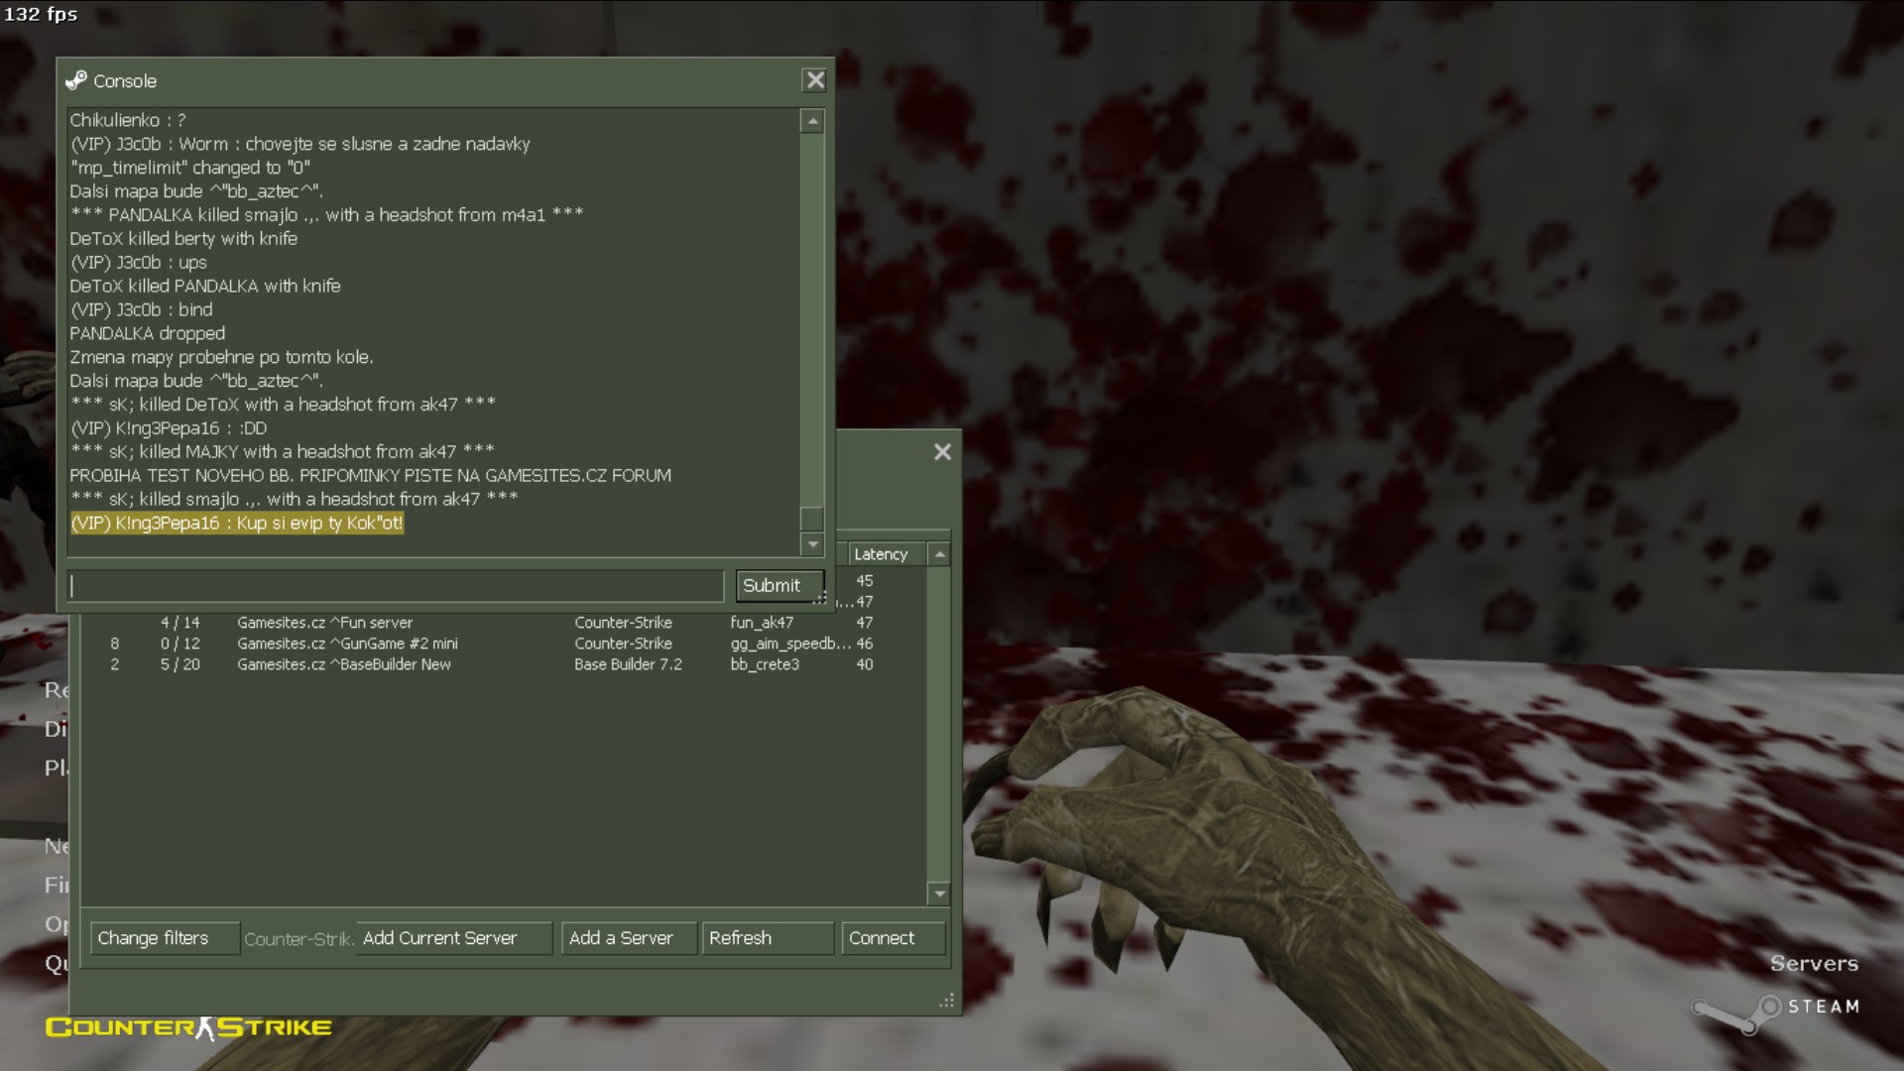Click 'mp_timelimit changed to 0' console line
Screen dimensions: 1904x1071
189,168
